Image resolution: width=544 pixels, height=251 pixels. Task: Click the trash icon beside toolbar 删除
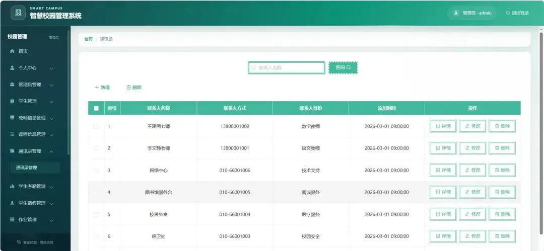129,88
